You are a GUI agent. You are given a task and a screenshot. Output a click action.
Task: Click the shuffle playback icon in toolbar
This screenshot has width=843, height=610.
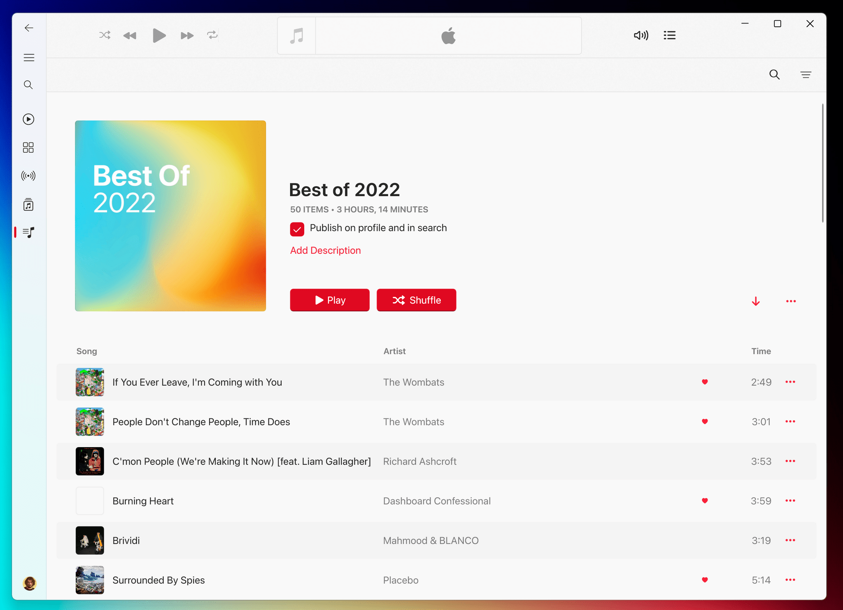pyautogui.click(x=104, y=35)
